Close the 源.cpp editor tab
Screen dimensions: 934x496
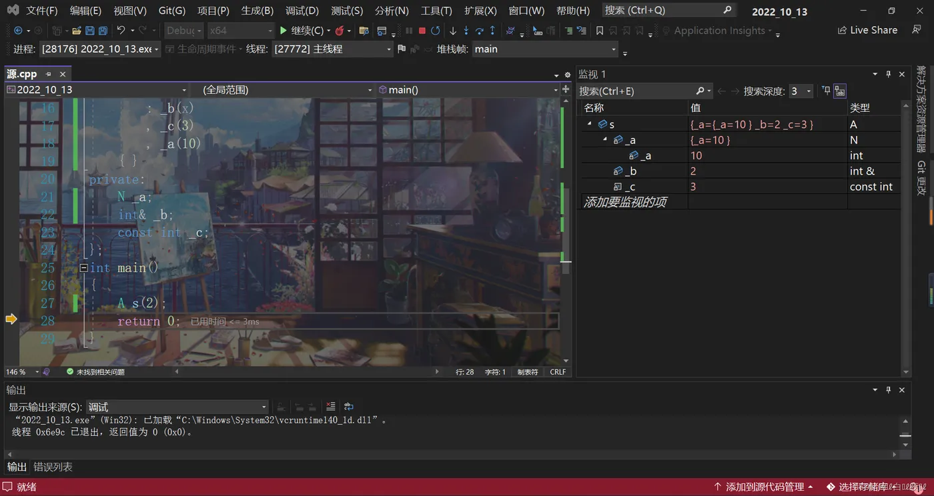[x=63, y=74]
